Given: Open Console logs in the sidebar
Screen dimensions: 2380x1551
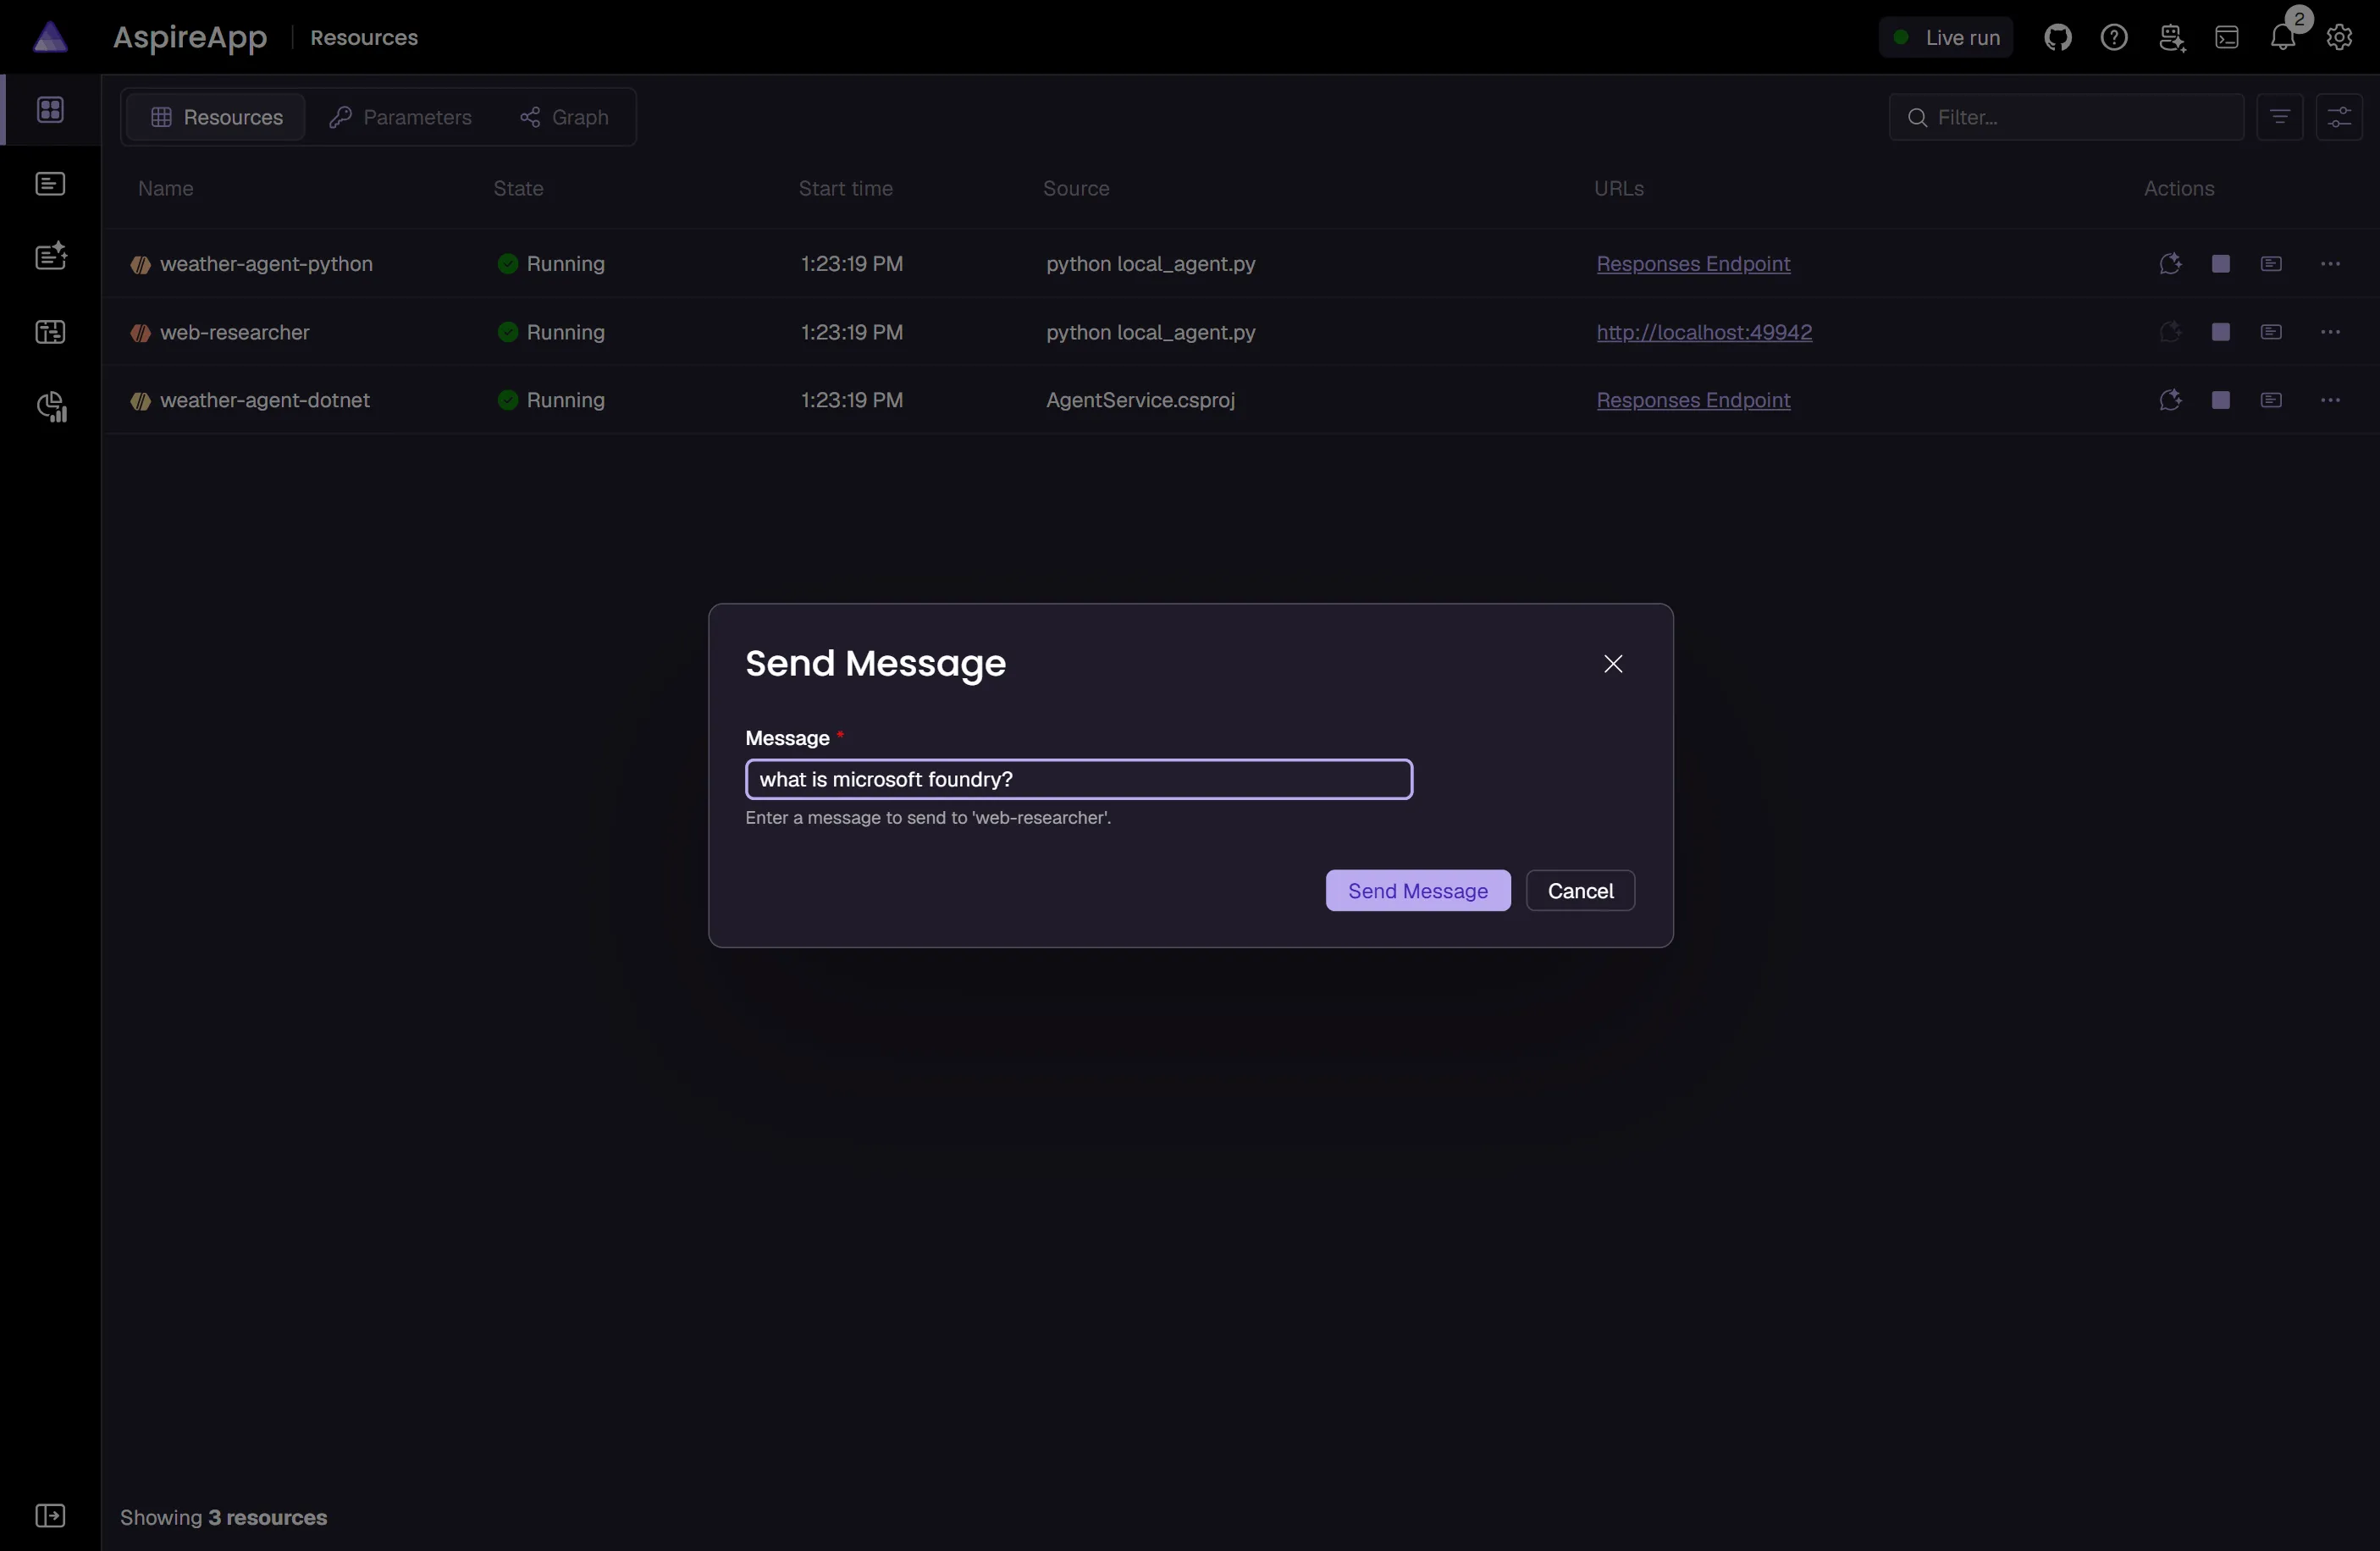Looking at the screenshot, I should coord(50,184).
